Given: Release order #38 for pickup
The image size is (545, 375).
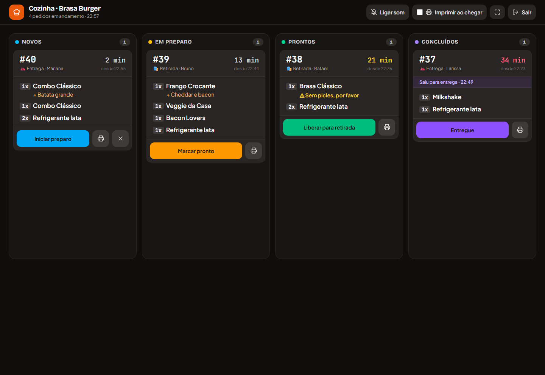Looking at the screenshot, I should pyautogui.click(x=329, y=127).
